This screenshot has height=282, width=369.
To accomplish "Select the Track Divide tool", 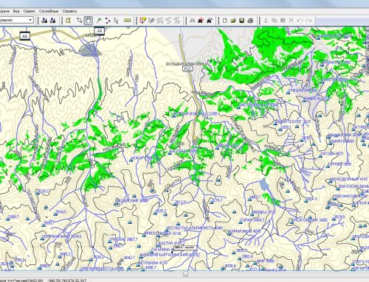I will tap(160, 21).
